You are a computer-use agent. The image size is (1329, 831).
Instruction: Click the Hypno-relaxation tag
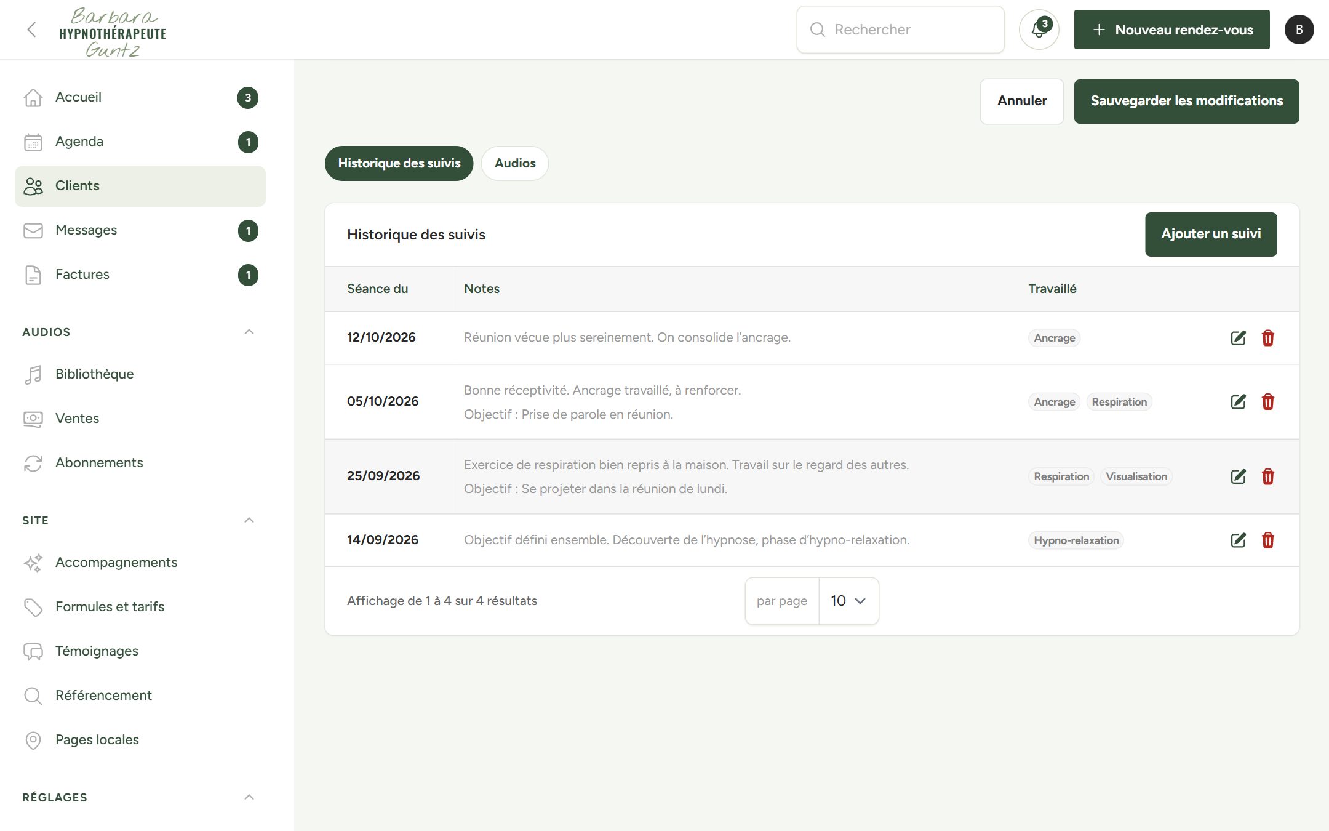point(1076,540)
